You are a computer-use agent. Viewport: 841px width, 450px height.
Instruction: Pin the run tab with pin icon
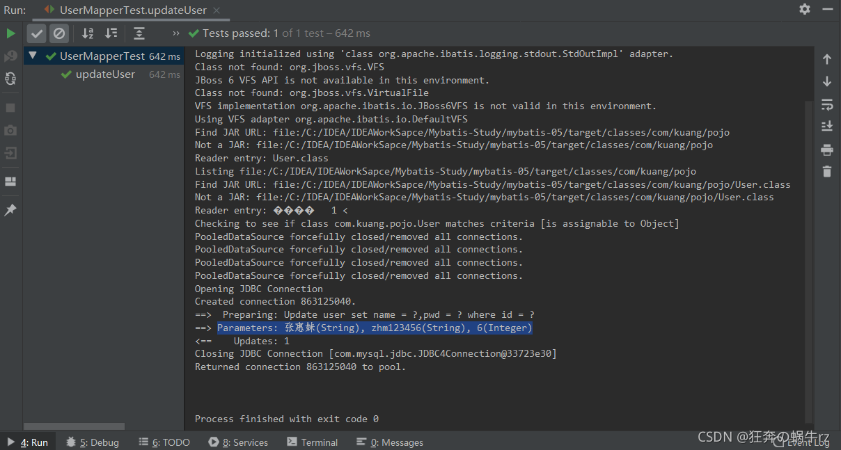[x=10, y=210]
